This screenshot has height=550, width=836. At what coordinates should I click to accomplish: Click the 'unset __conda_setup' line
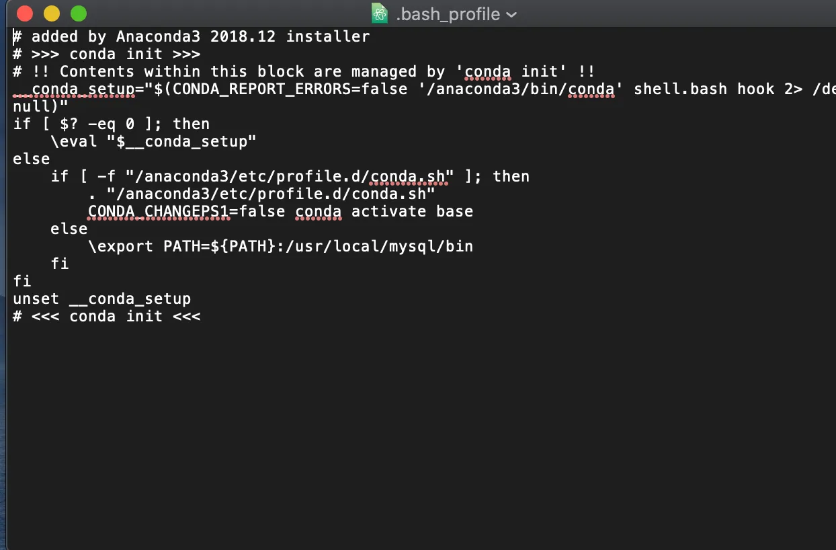[x=101, y=299]
